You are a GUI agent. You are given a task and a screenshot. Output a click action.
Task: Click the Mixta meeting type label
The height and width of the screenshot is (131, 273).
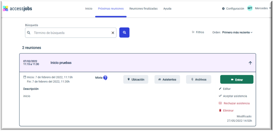[x=99, y=78]
